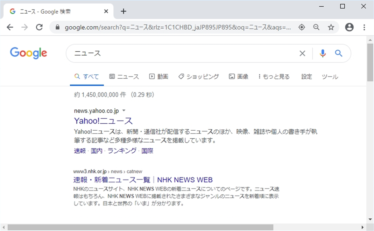
Task: Bookmark this page with the star icon
Action: (x=331, y=27)
